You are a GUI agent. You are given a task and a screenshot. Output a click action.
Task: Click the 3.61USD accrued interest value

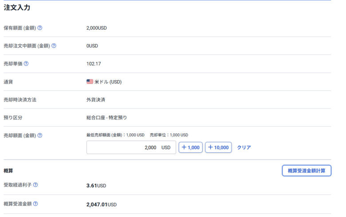(96, 186)
